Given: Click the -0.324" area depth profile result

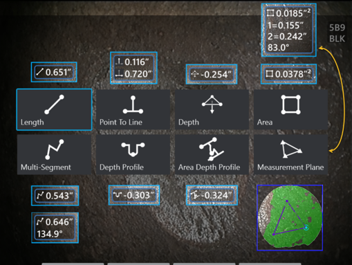Looking at the screenshot, I should pyautogui.click(x=212, y=195).
